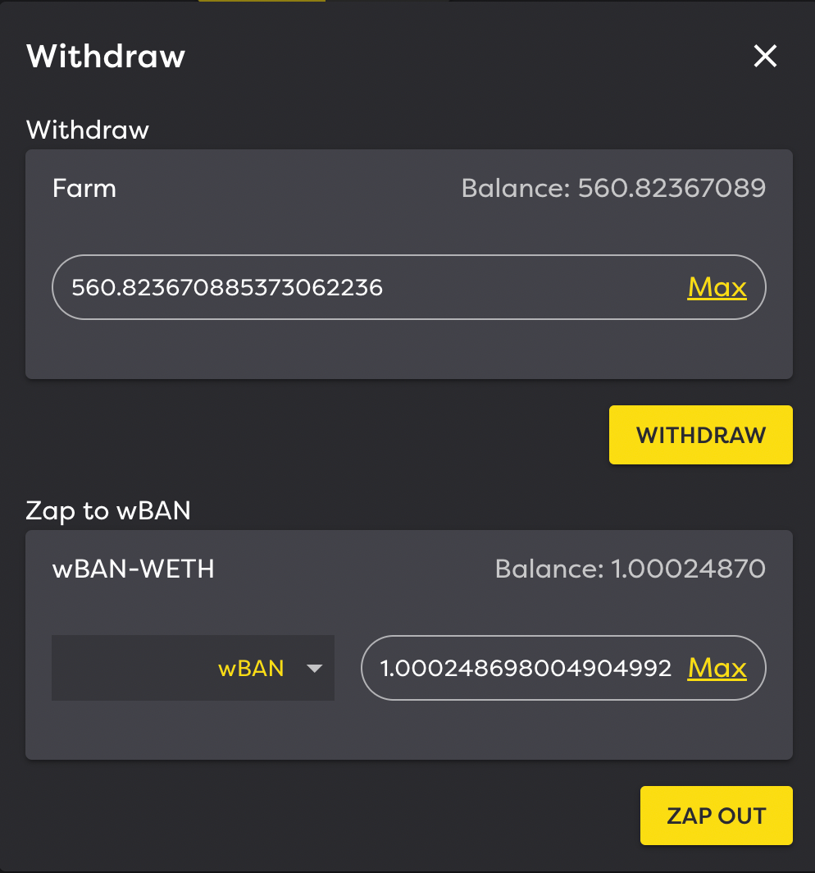Click the wBAN-WETH pair label
815x873 pixels.
click(133, 569)
